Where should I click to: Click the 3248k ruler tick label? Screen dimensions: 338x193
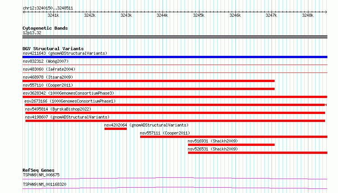(308, 15)
